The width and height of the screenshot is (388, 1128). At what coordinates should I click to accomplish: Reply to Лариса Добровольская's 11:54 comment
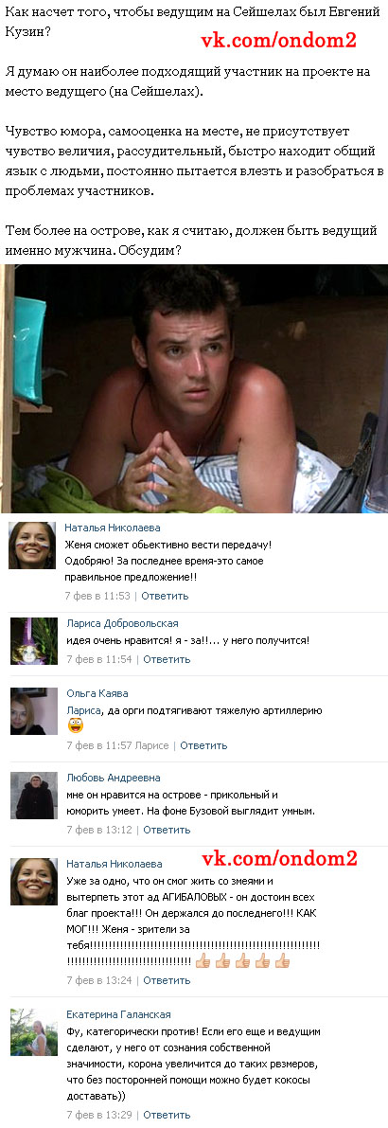coord(167,659)
